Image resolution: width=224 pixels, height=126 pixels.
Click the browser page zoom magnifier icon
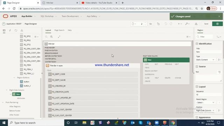click(x=197, y=8)
